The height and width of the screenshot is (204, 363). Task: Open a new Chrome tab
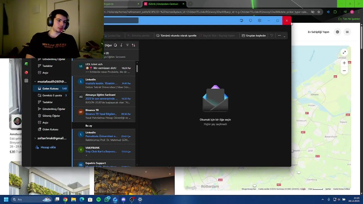(x=190, y=4)
